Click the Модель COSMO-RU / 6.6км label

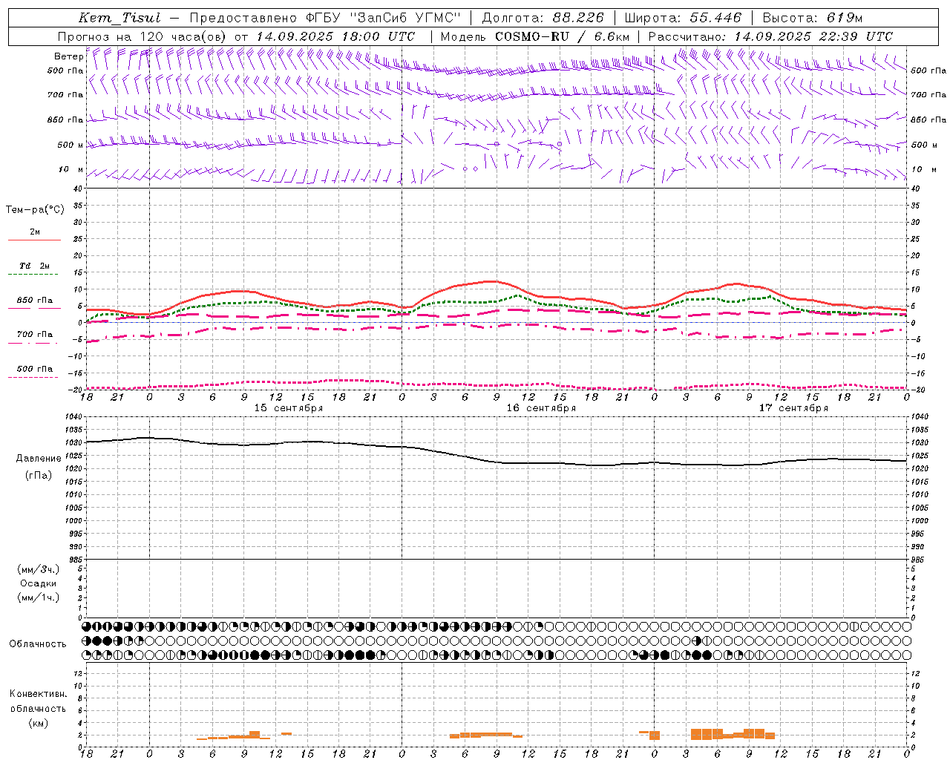point(535,36)
